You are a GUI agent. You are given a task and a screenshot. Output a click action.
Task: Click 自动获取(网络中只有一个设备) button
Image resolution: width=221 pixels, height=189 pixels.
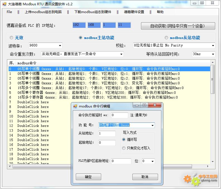(178, 26)
